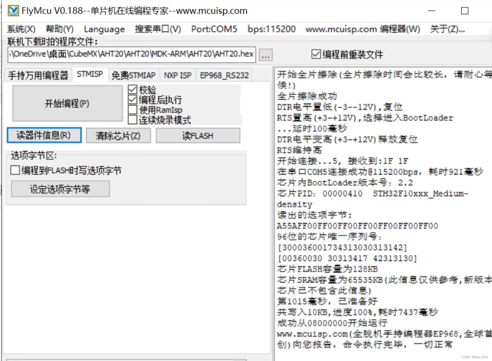Click log line 'DTR电平变高(+3-+12V)释放复位'
Screen dimensions: 492x361
(347, 139)
